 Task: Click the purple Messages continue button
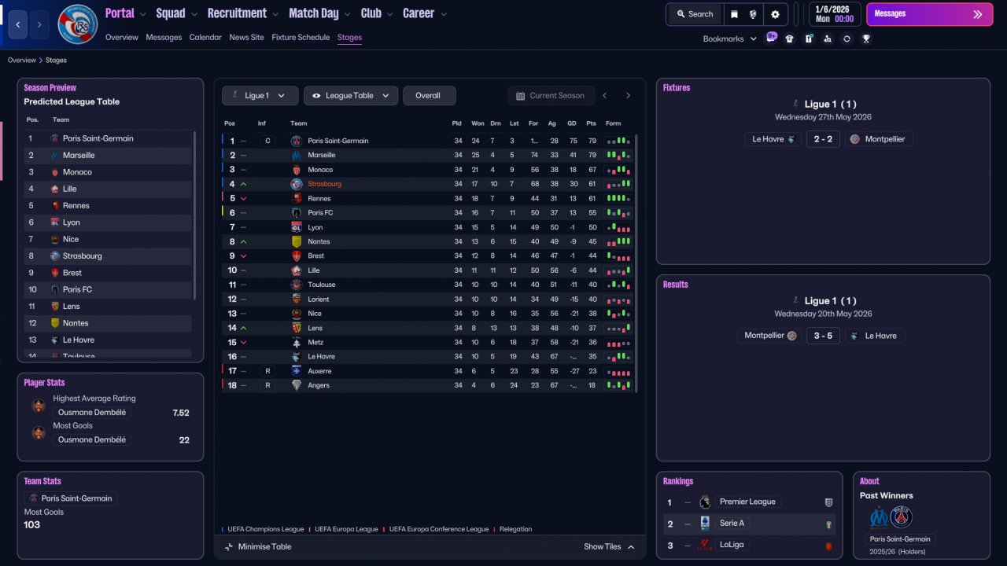[929, 14]
